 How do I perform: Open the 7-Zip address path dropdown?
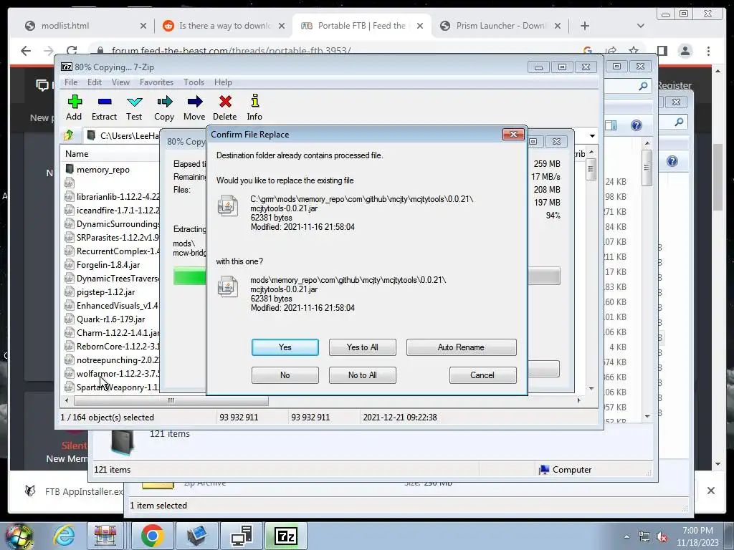coord(592,136)
